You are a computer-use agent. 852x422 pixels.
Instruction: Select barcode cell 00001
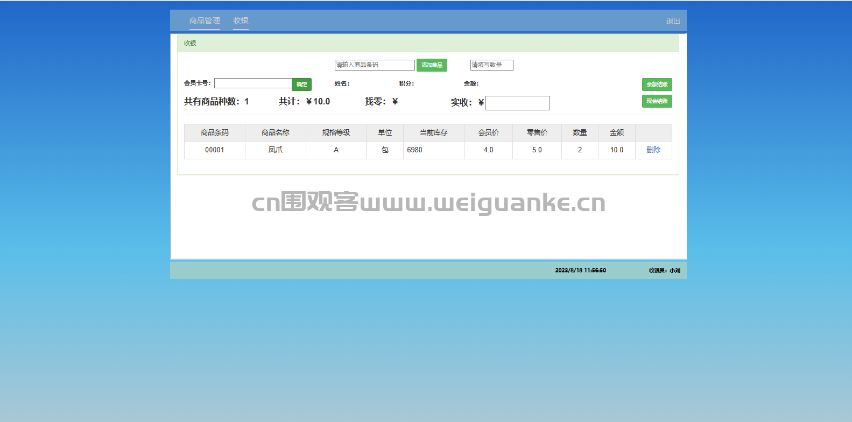[x=215, y=150]
